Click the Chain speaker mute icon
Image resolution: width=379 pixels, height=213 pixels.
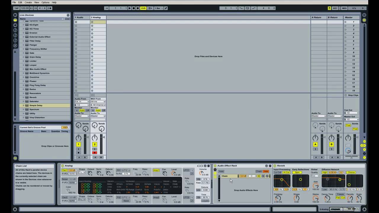click(259, 176)
